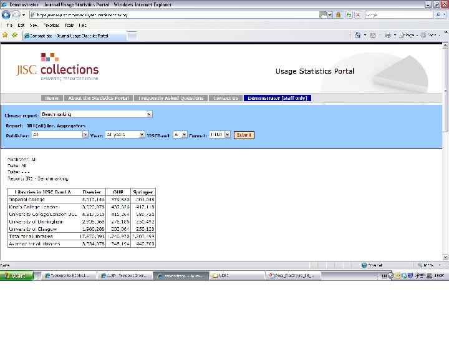Open the Page toolbar menu
The height and width of the screenshot is (337, 449).
[408, 35]
